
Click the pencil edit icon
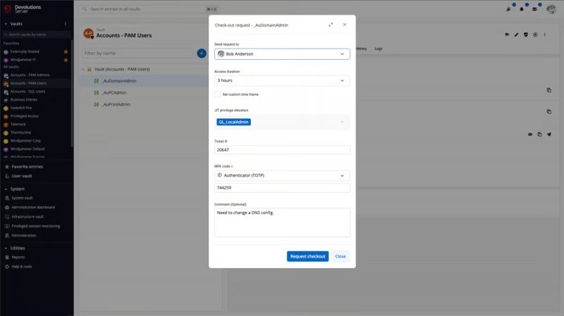(x=516, y=34)
